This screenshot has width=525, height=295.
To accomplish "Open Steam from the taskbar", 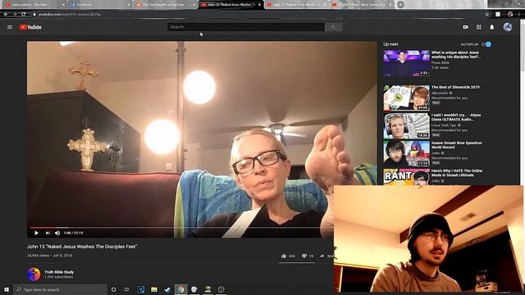I will [167, 289].
